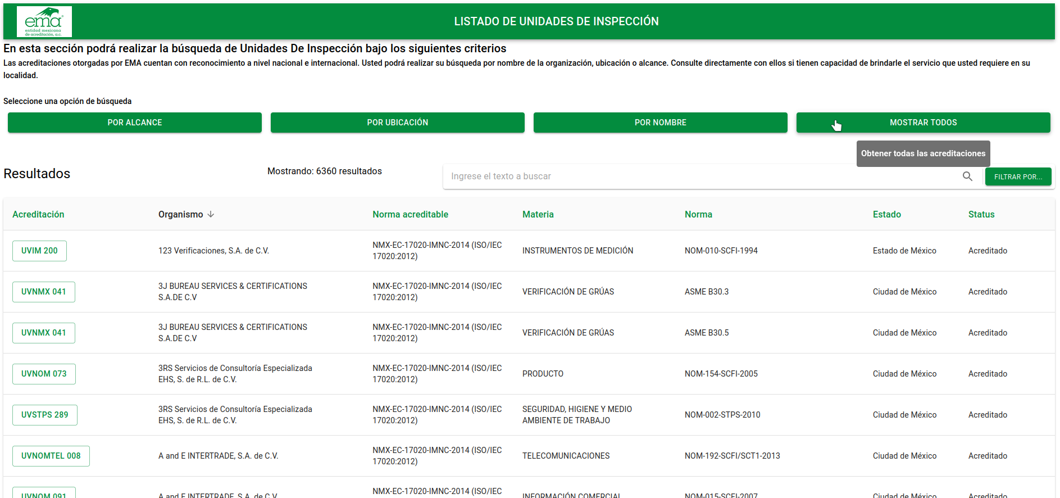The image size is (1060, 498).
Task: Sort by Norma column header
Action: 698,214
